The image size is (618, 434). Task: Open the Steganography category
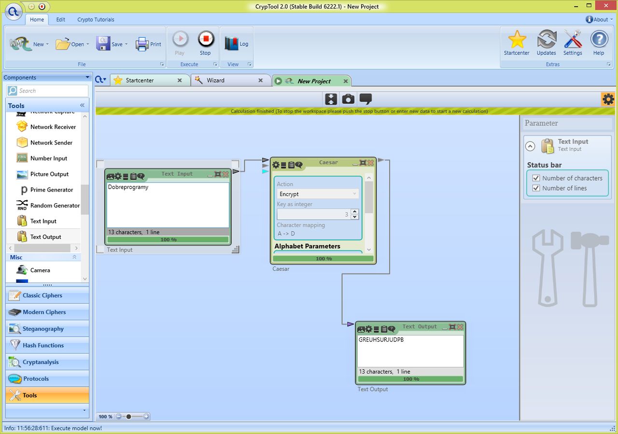[47, 329]
